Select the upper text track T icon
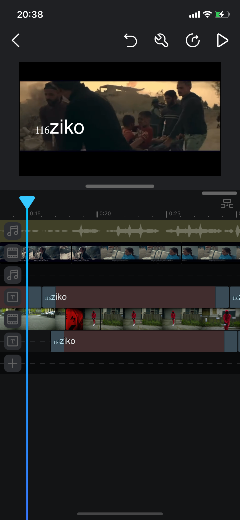240x520 pixels. point(13,297)
